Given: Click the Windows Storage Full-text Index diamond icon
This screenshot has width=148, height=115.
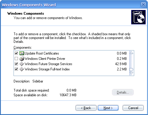Looking at the screenshot, I should coord(21,69).
